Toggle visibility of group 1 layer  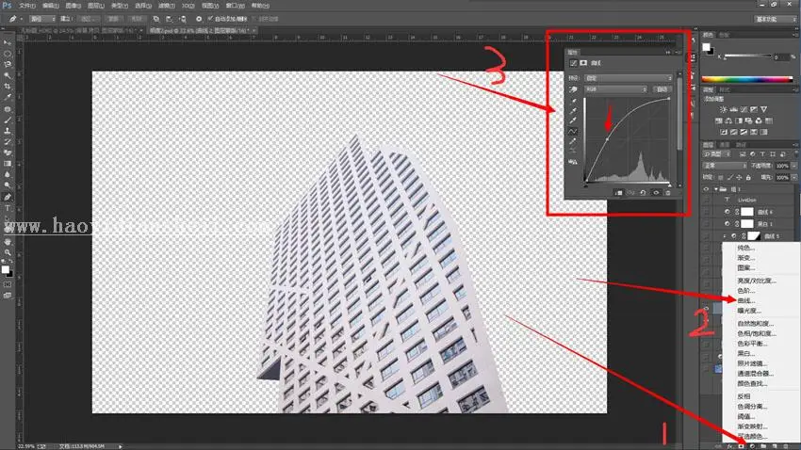707,189
